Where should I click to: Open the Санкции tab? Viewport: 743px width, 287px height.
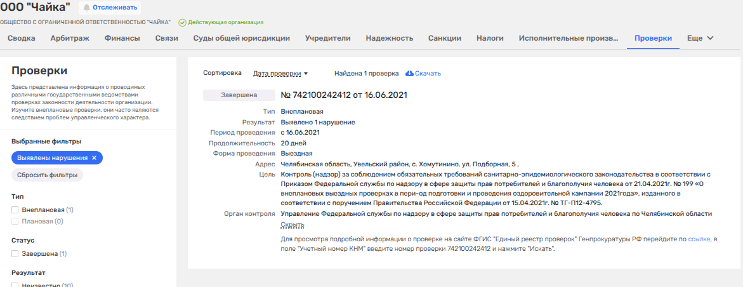444,38
